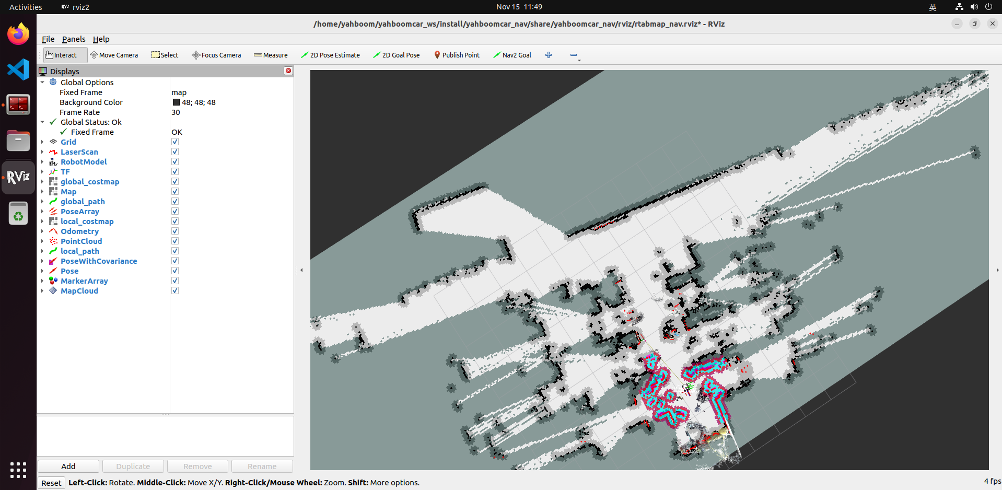1002x490 pixels.
Task: Toggle the LaserScan display checkbox
Action: click(175, 151)
